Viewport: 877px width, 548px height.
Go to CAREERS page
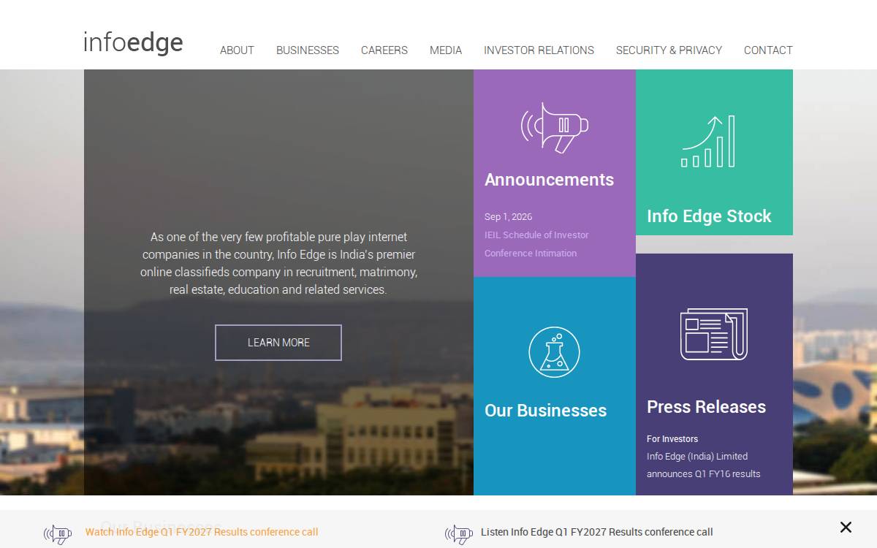click(384, 50)
